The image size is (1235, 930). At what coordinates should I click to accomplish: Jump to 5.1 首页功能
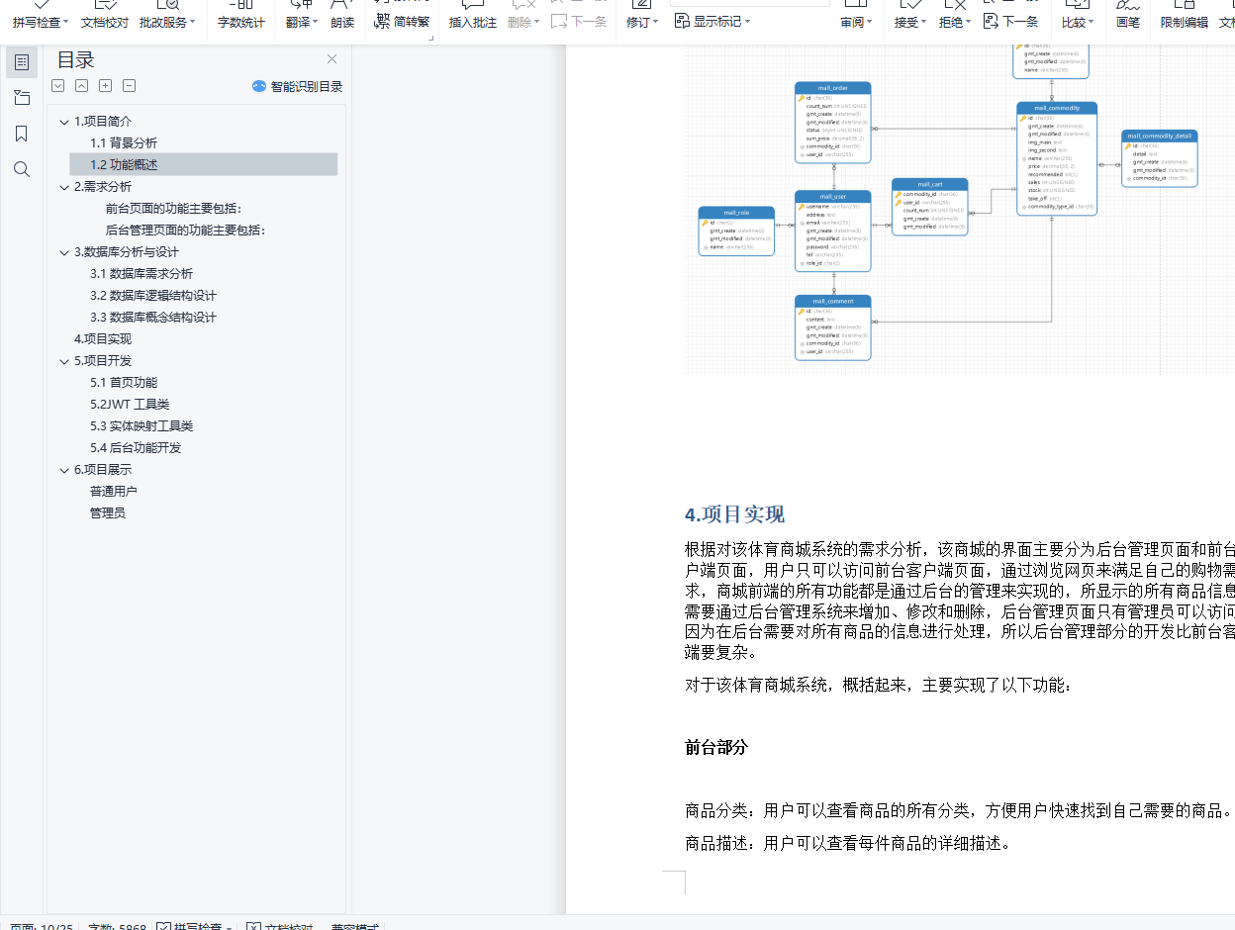124,383
